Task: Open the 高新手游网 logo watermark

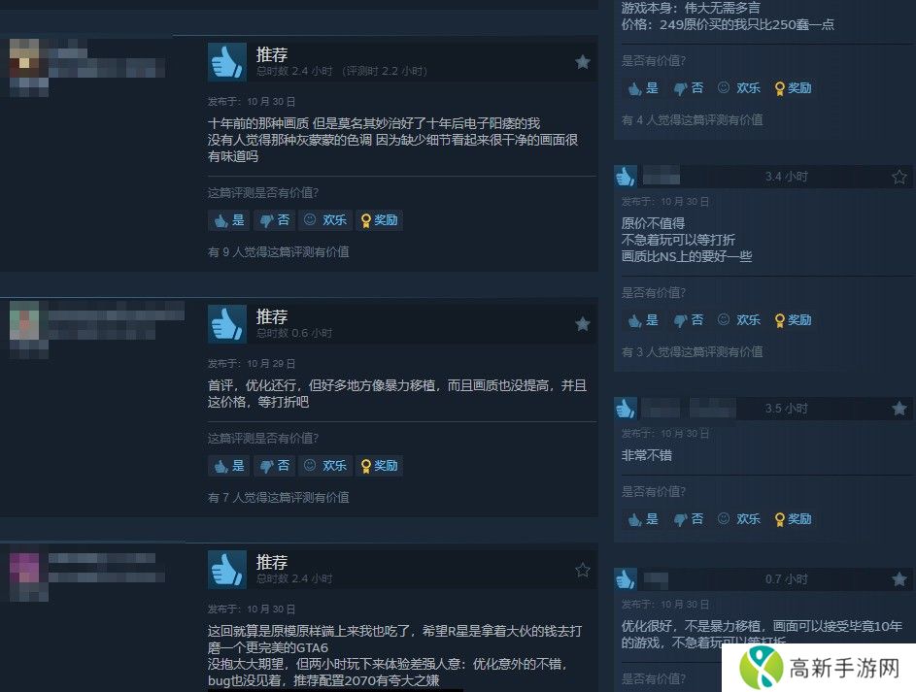Action: coord(819,668)
